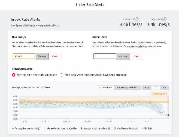Click the Max lines/s threshold legend item
This screenshot has height=137, width=179.
pyautogui.click(x=126, y=128)
